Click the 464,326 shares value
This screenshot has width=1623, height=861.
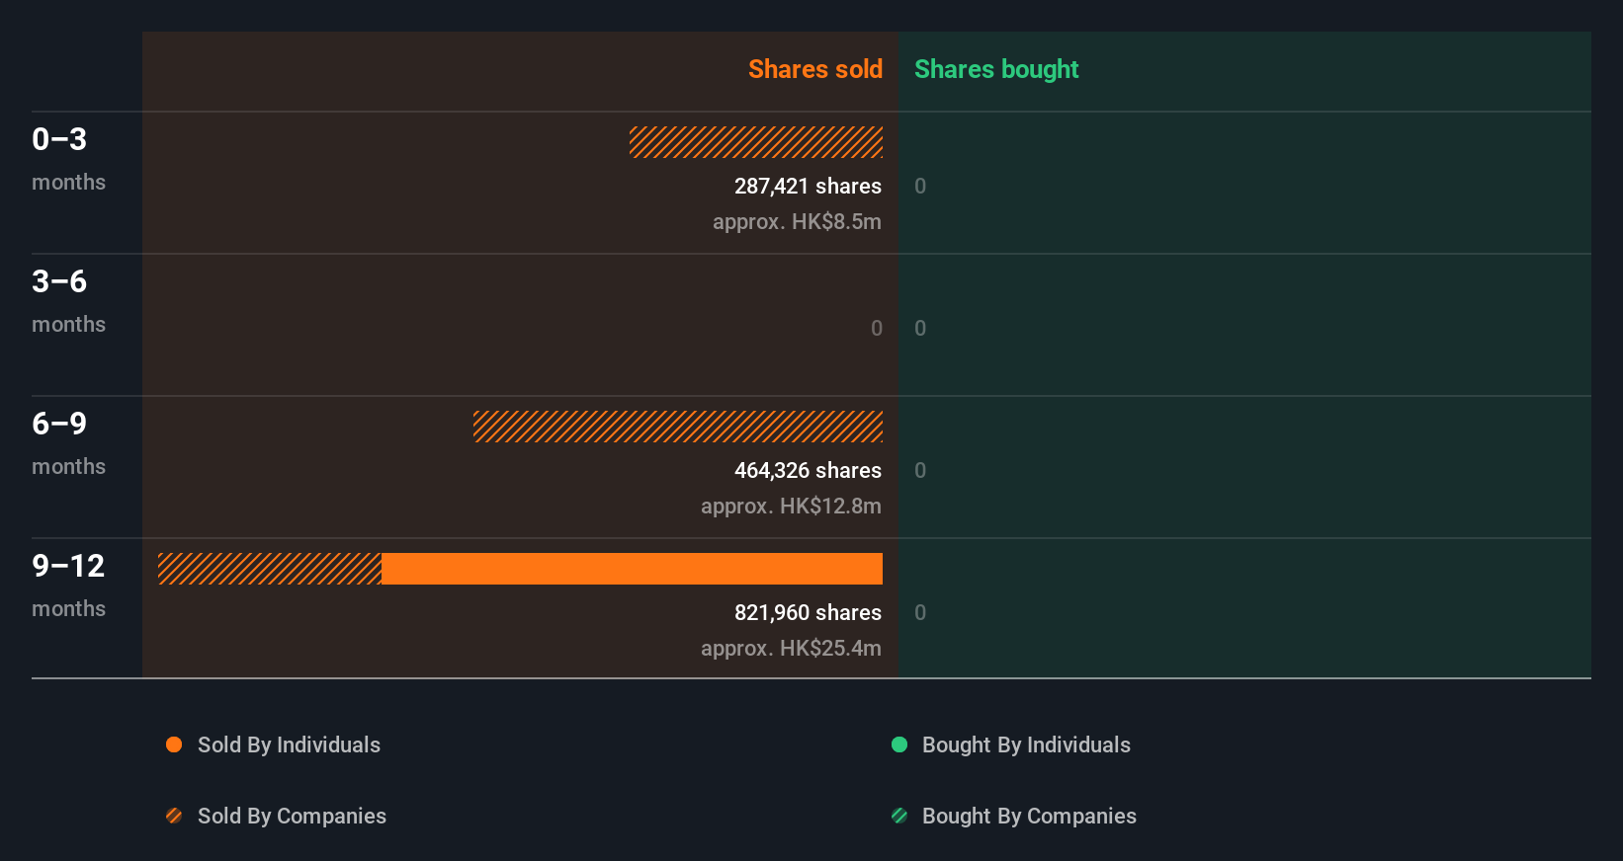808,470
